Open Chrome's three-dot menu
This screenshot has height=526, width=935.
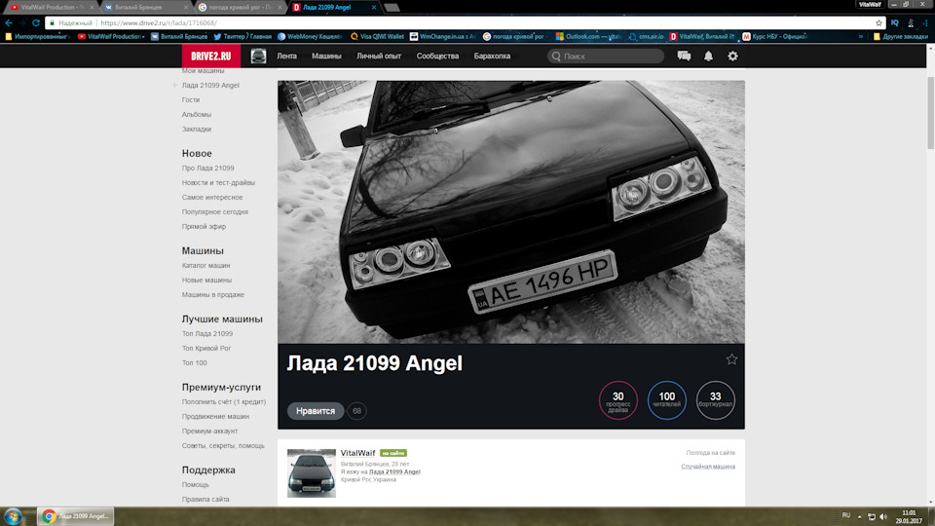pos(925,22)
